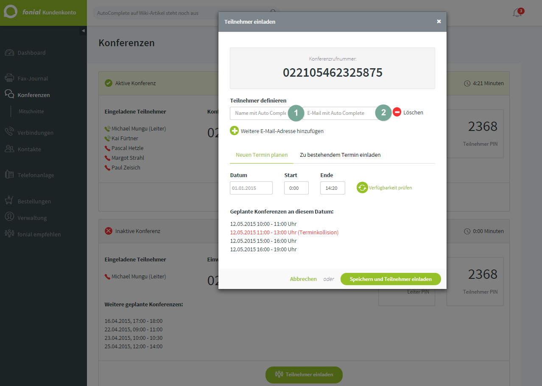Screen dimensions: 542x386
Task: Click planned conference 16.04.2015, 17:00 - 18:00
Action: coord(134,321)
